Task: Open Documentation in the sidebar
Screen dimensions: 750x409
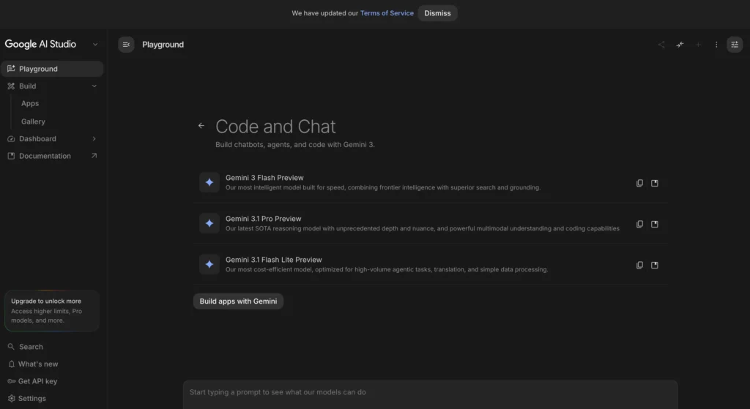Action: point(52,156)
